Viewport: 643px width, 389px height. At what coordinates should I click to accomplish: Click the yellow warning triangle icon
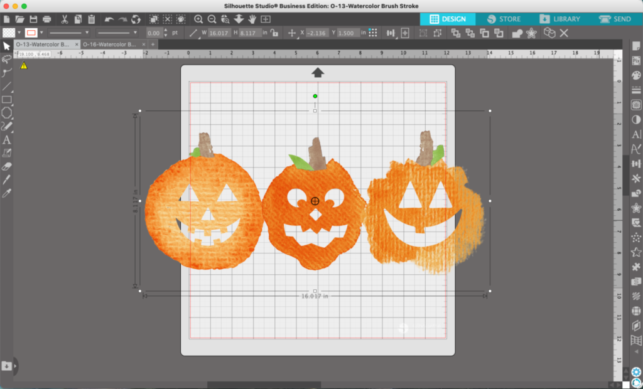24,65
